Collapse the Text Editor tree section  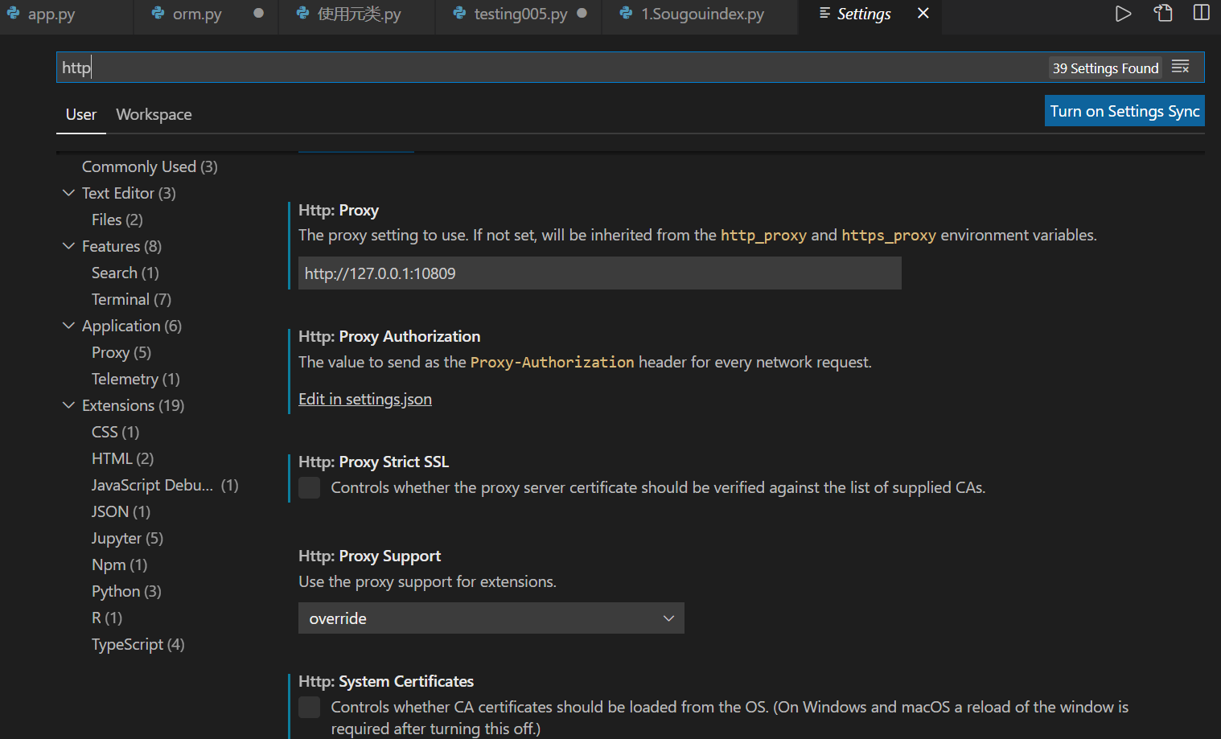click(x=68, y=193)
